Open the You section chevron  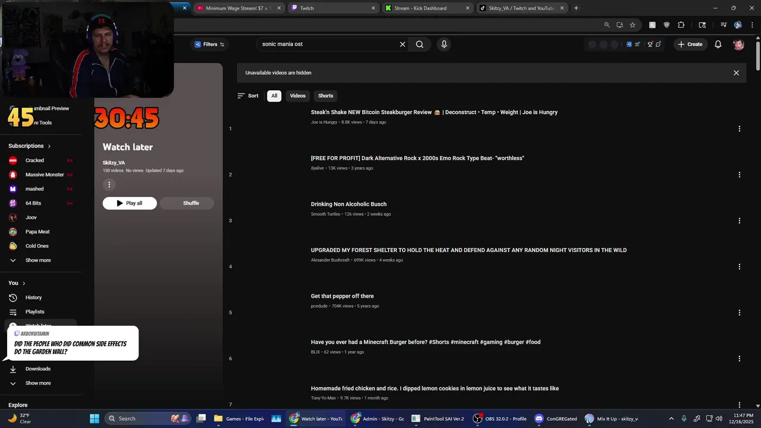(24, 283)
